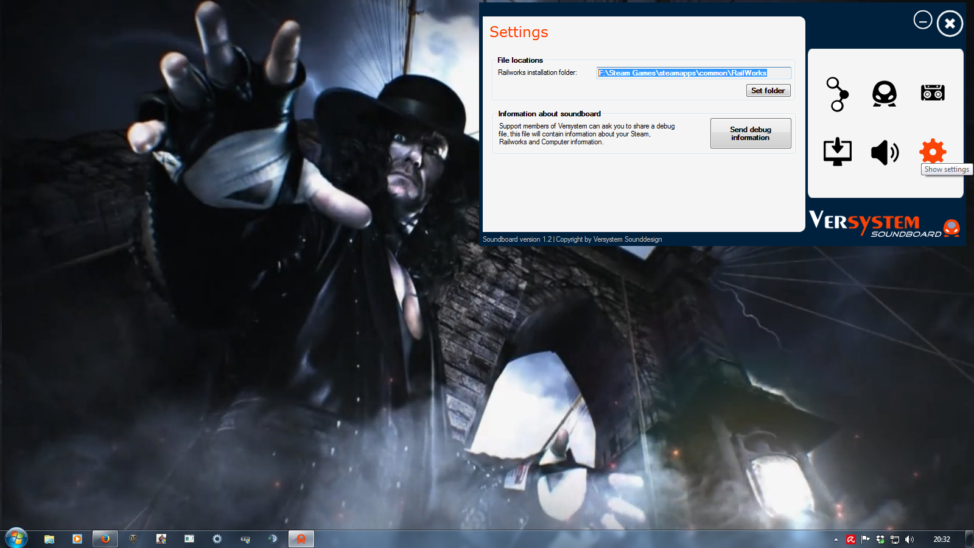The width and height of the screenshot is (974, 548).
Task: Switch to Firefox in the taskbar
Action: point(105,539)
